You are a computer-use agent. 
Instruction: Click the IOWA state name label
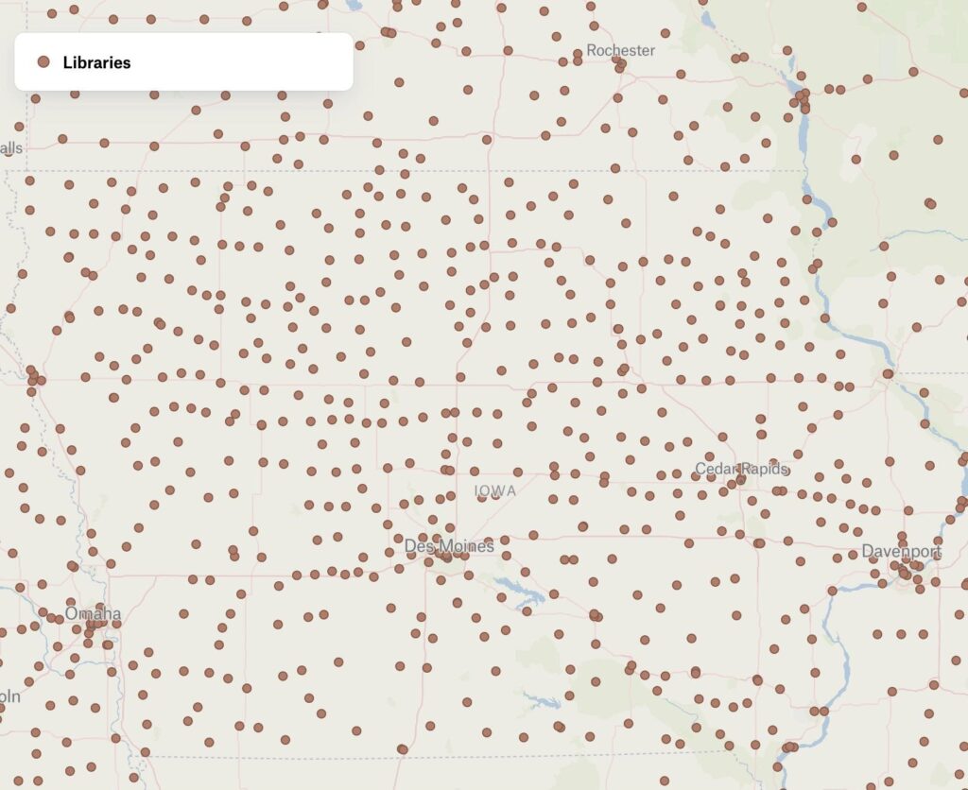click(495, 490)
